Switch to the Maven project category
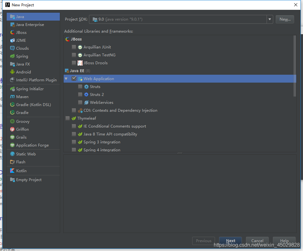This screenshot has height=251, width=303. [33, 97]
